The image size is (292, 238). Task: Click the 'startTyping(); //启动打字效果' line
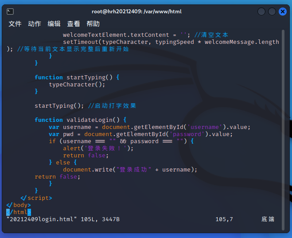pos(85,106)
